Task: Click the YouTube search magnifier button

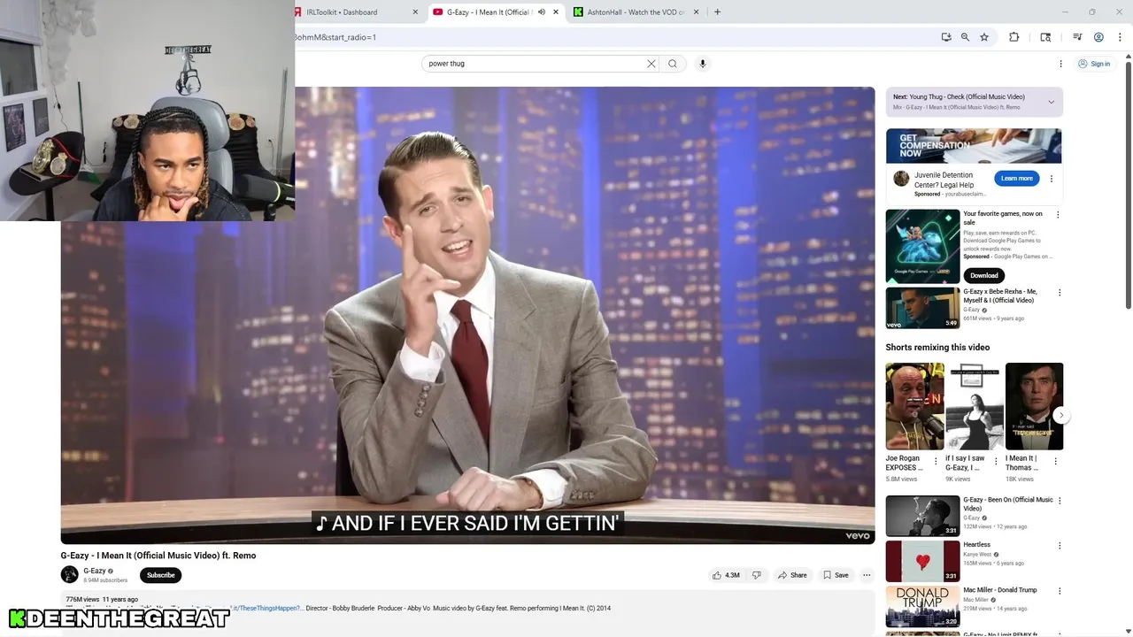Action: (x=673, y=64)
